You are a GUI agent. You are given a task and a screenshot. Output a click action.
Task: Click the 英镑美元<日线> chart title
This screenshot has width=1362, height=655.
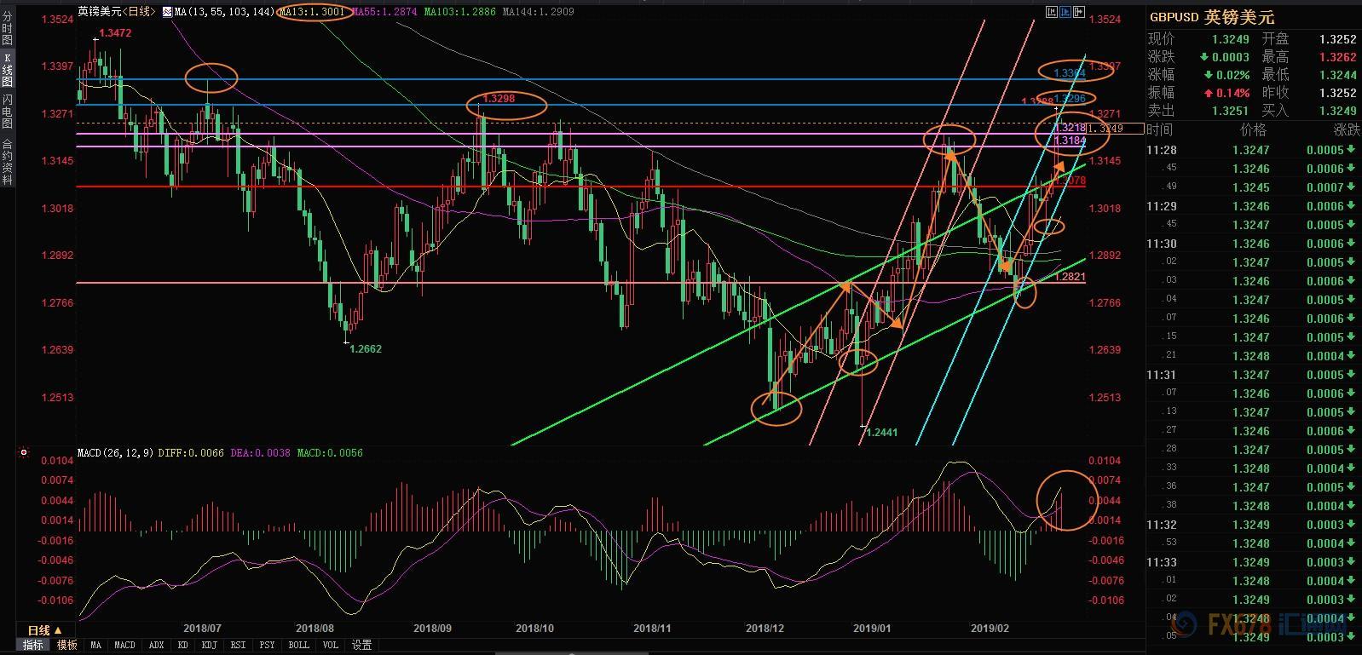[x=117, y=12]
